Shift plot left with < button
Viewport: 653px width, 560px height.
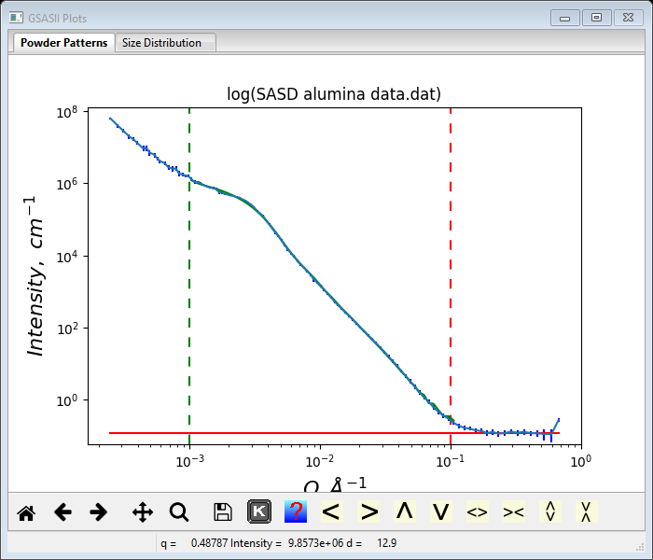point(332,511)
